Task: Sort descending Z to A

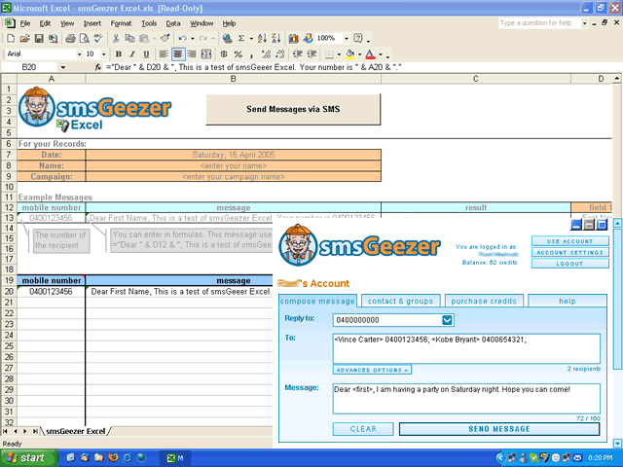Action: point(275,39)
